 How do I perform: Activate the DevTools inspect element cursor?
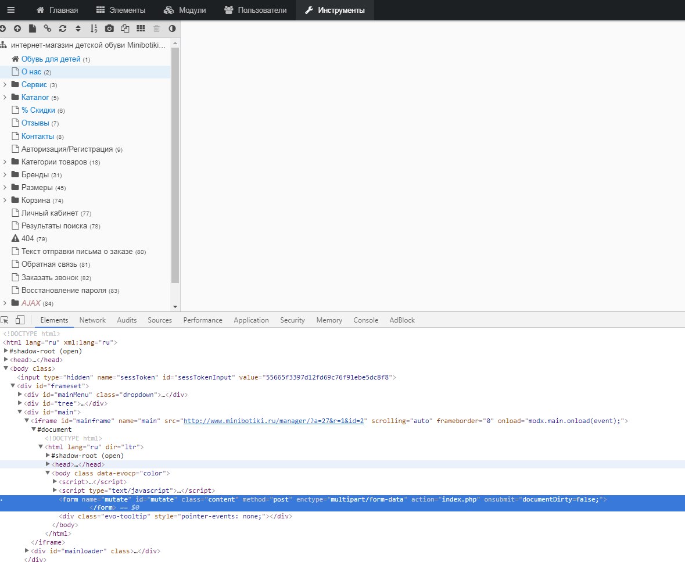[5, 320]
